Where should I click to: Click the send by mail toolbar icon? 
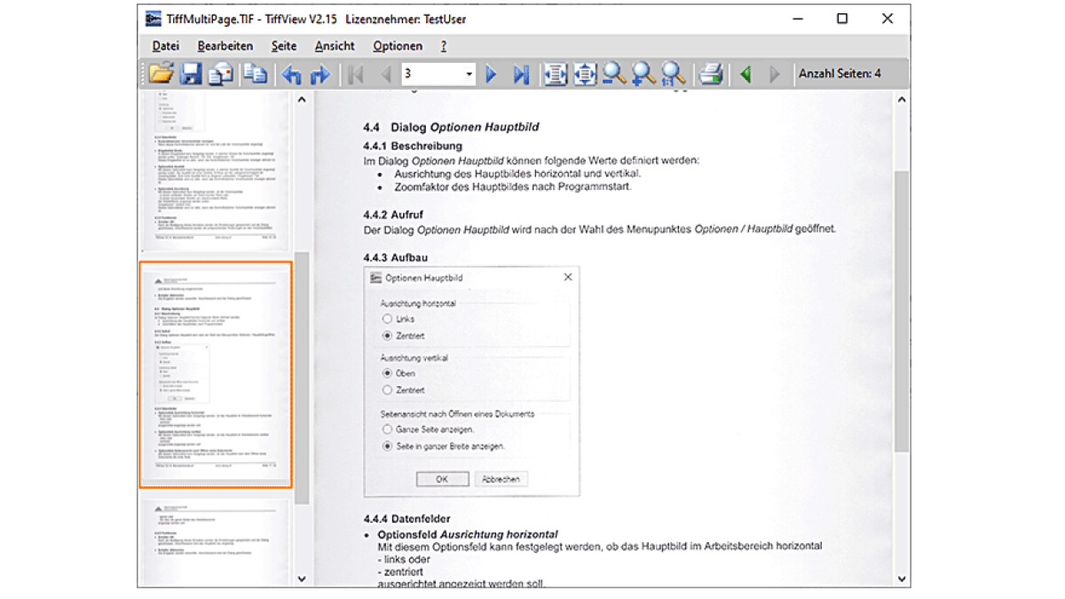pos(220,75)
